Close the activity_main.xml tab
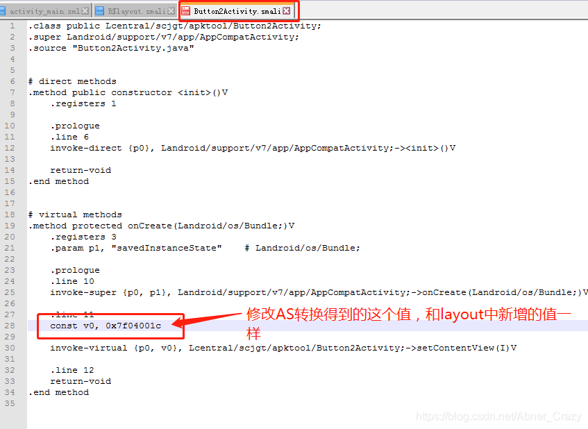The height and width of the screenshot is (429, 588). tap(85, 11)
